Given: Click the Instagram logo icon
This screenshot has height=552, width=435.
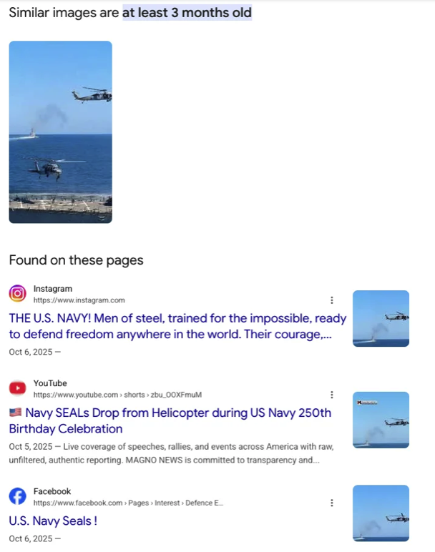Looking at the screenshot, I should coord(18,293).
